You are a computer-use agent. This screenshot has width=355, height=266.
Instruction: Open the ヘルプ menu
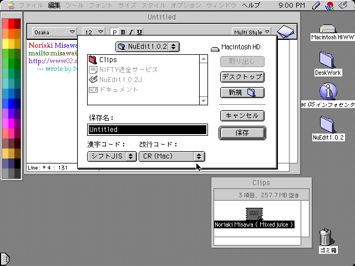coord(251,5)
